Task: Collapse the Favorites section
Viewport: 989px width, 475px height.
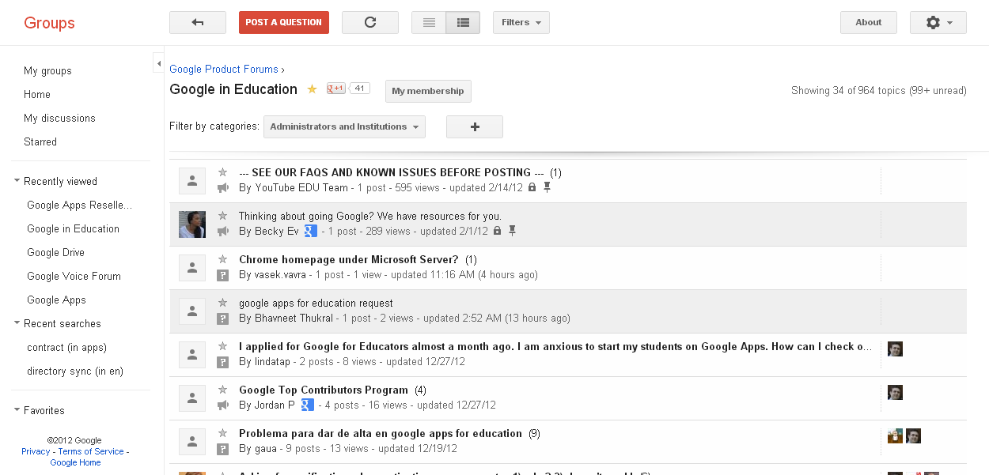Action: tap(17, 410)
